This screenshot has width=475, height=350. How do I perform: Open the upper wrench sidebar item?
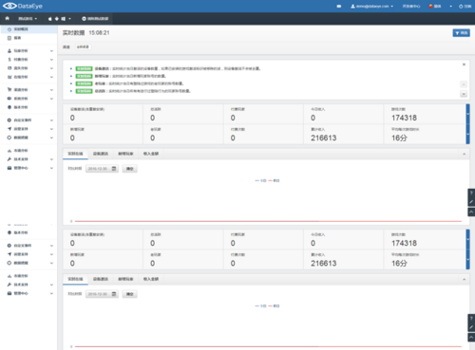(17, 159)
